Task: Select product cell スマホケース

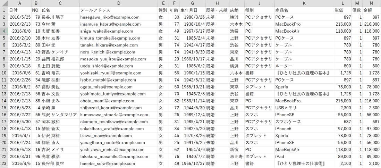Action: 304,122
